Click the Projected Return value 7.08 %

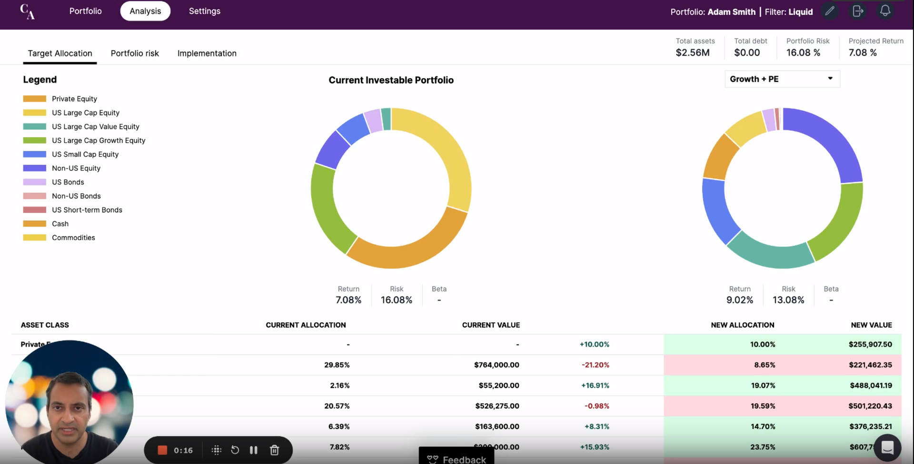(x=863, y=52)
